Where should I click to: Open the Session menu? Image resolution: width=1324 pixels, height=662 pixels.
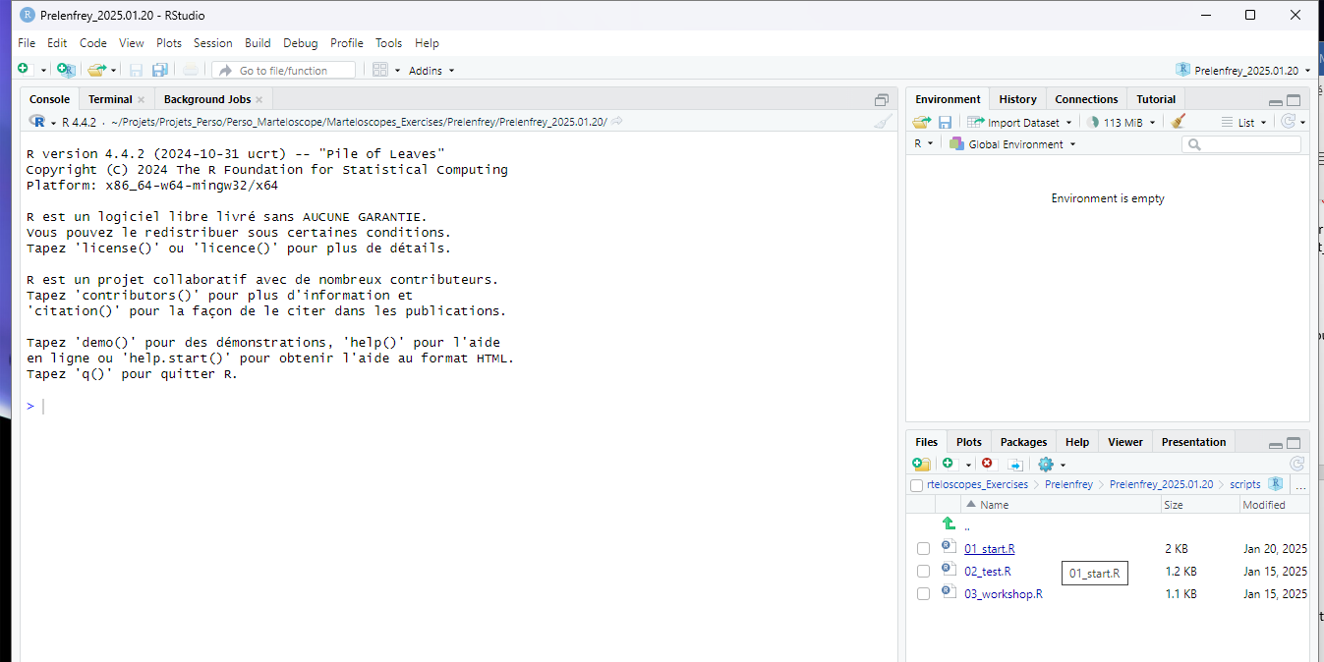pyautogui.click(x=212, y=43)
